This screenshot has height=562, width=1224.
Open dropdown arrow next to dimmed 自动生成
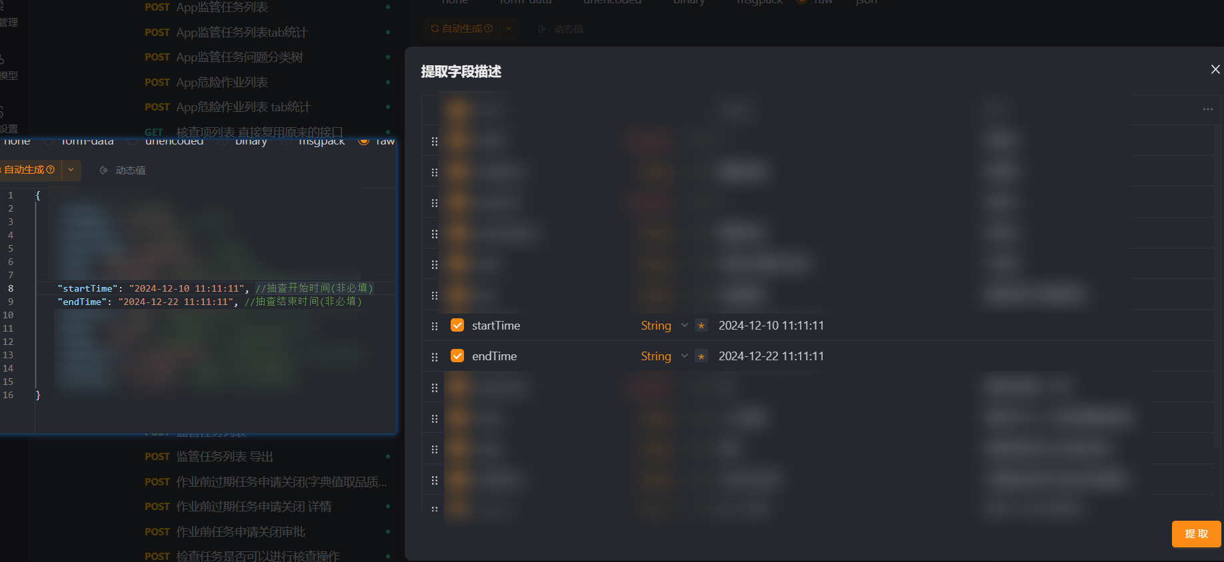[509, 29]
